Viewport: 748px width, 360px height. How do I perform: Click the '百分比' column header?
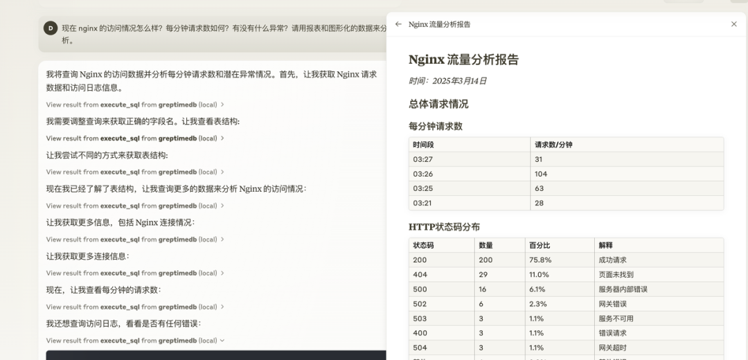click(560, 245)
